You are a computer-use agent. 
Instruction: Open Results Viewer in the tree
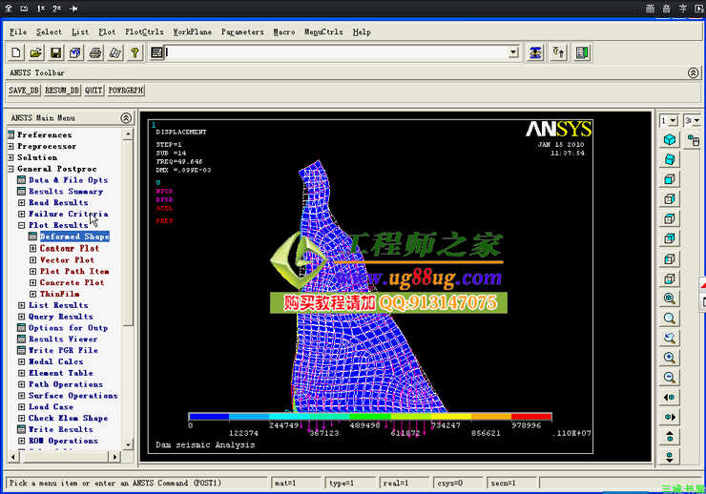[63, 339]
